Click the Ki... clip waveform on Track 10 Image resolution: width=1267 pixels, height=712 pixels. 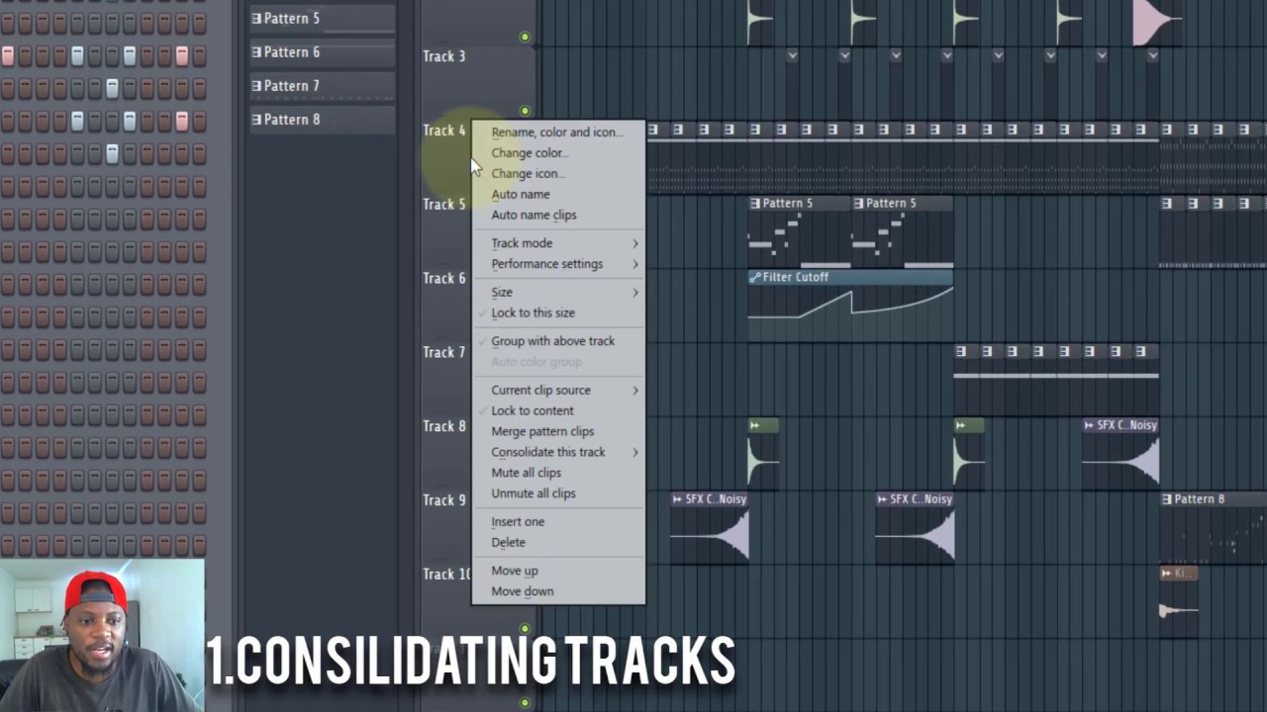(x=1178, y=611)
